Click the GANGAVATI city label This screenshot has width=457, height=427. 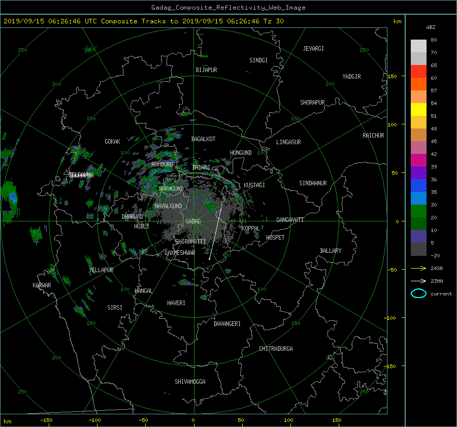click(x=290, y=220)
